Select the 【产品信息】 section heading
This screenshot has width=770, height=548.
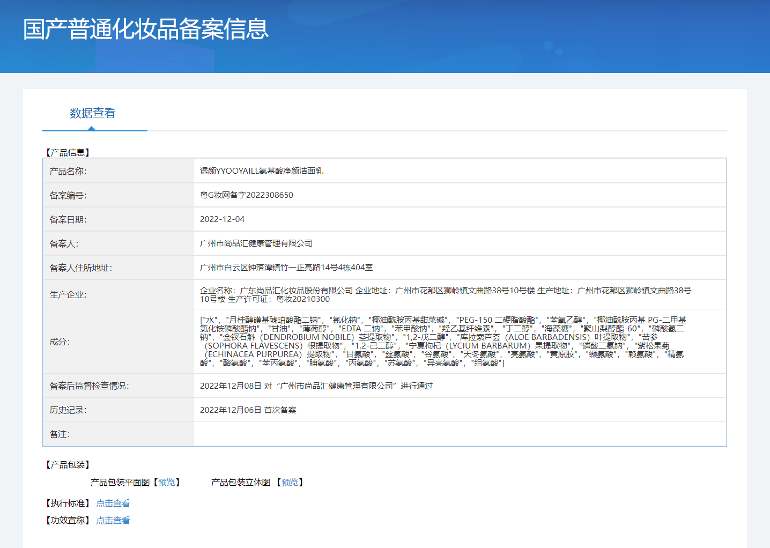click(67, 153)
